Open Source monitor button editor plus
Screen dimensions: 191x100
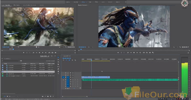[75, 53]
